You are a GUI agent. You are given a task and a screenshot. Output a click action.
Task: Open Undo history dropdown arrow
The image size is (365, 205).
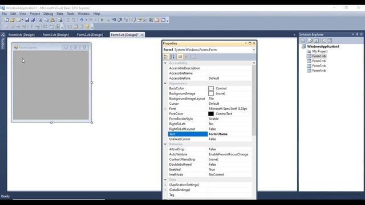coord(86,20)
